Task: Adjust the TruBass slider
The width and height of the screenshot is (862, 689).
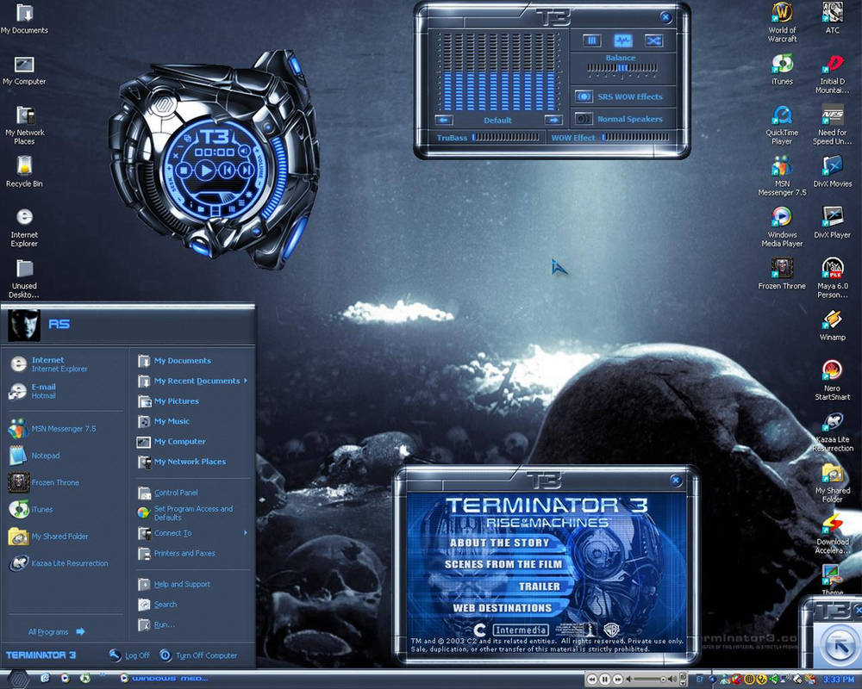Action: [x=506, y=137]
